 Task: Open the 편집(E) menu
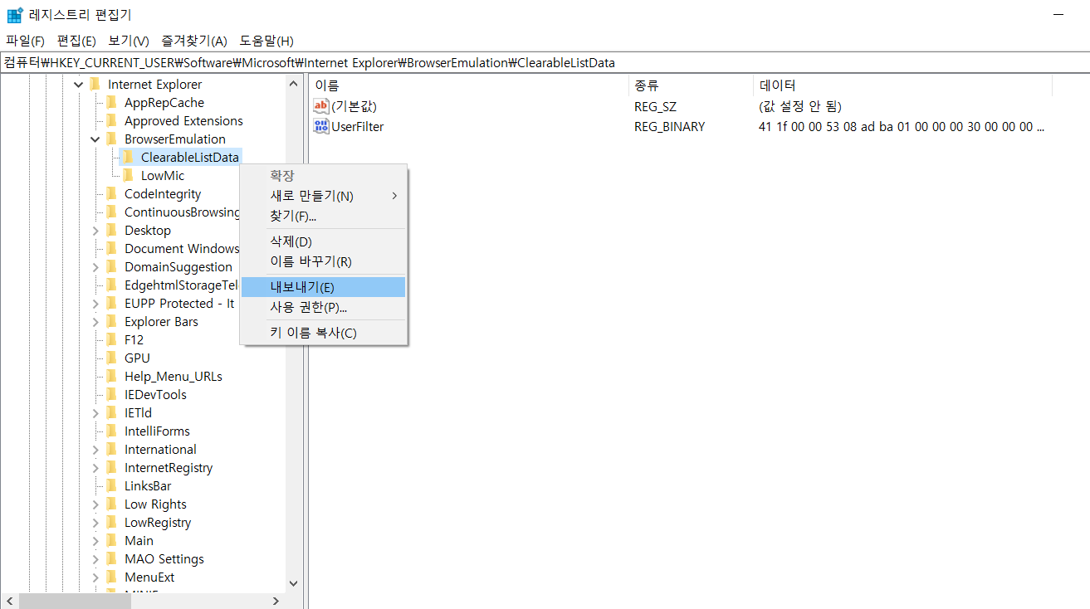[x=76, y=41]
